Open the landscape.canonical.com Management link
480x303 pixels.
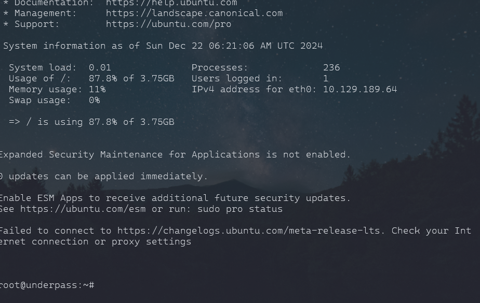pyautogui.click(x=194, y=13)
